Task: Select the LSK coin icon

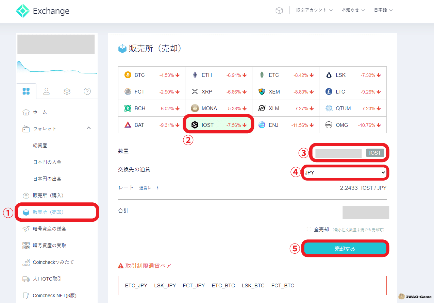Action: pos(329,75)
